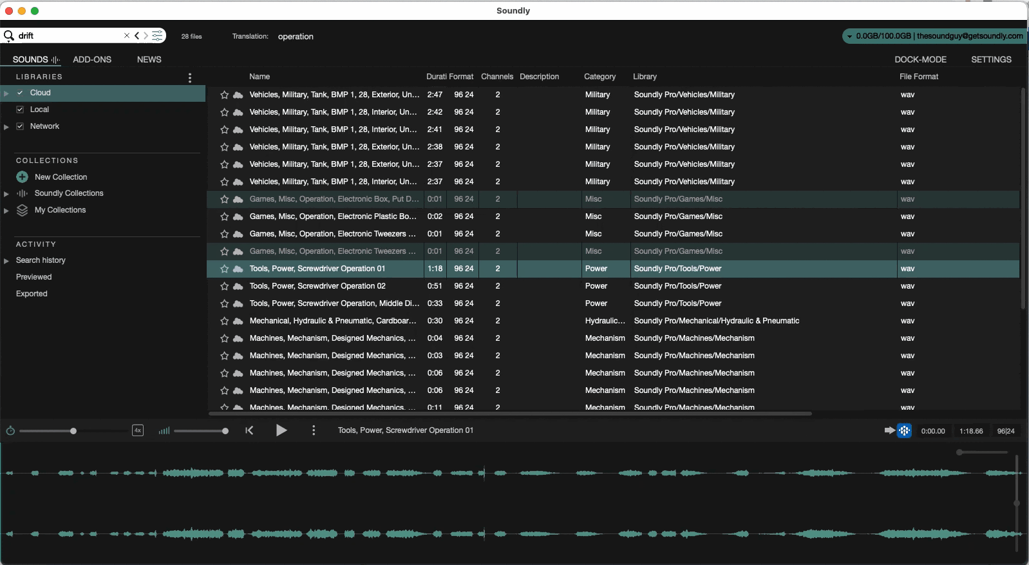Click cloud icon on Screwdriver Operation, Middle row
The width and height of the screenshot is (1029, 565).
click(238, 303)
